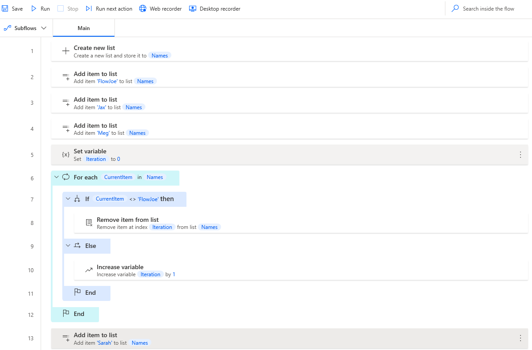The height and width of the screenshot is (350, 532).
Task: Open more options for Set variable action
Action: (x=520, y=155)
